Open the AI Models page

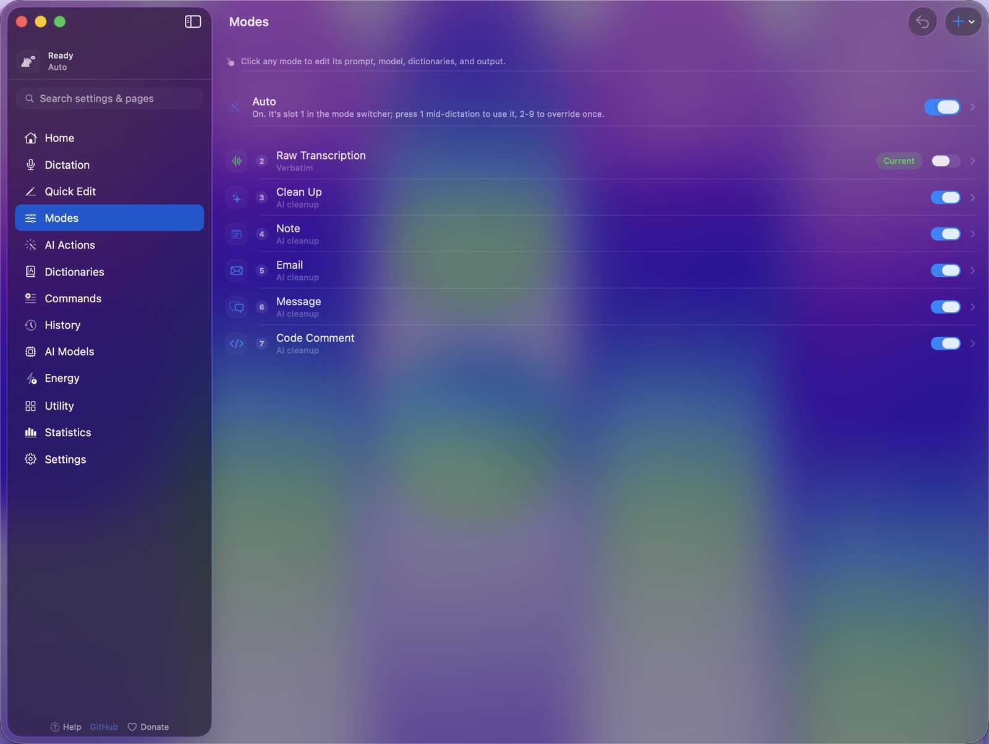109,352
